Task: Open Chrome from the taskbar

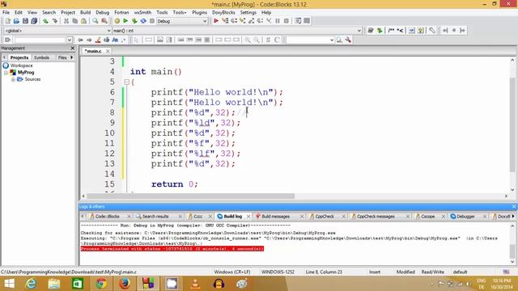Action: point(101,284)
